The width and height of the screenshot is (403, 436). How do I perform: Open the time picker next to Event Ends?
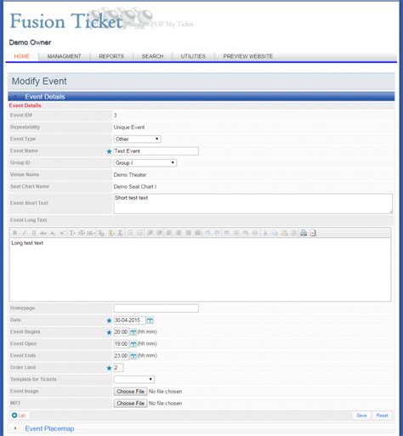(133, 356)
